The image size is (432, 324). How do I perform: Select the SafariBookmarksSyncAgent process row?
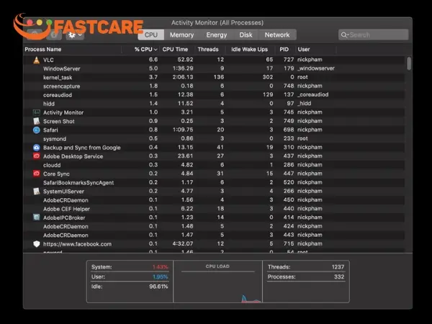click(215, 182)
